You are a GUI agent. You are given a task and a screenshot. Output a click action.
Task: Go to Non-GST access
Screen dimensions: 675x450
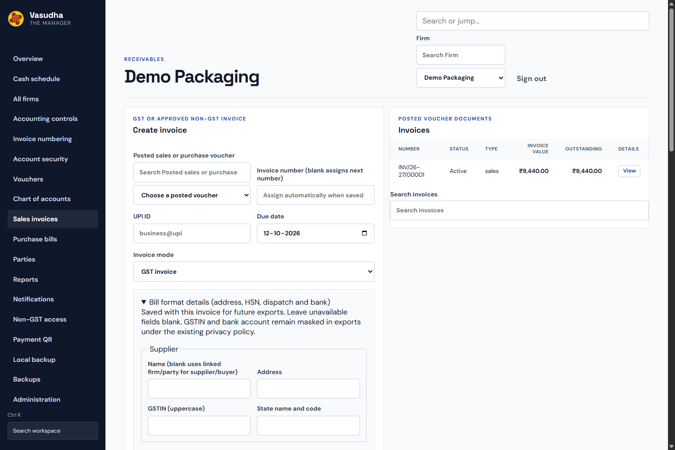52,319
